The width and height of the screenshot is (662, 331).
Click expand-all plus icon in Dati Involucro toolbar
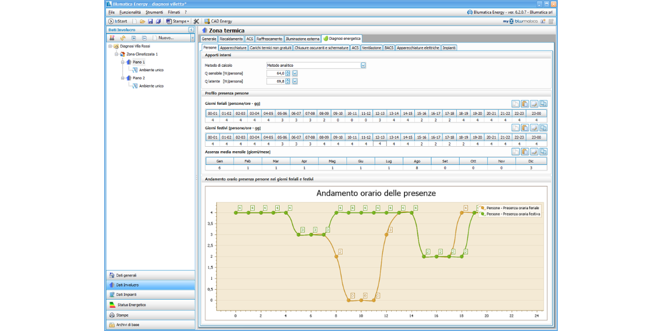pyautogui.click(x=134, y=38)
